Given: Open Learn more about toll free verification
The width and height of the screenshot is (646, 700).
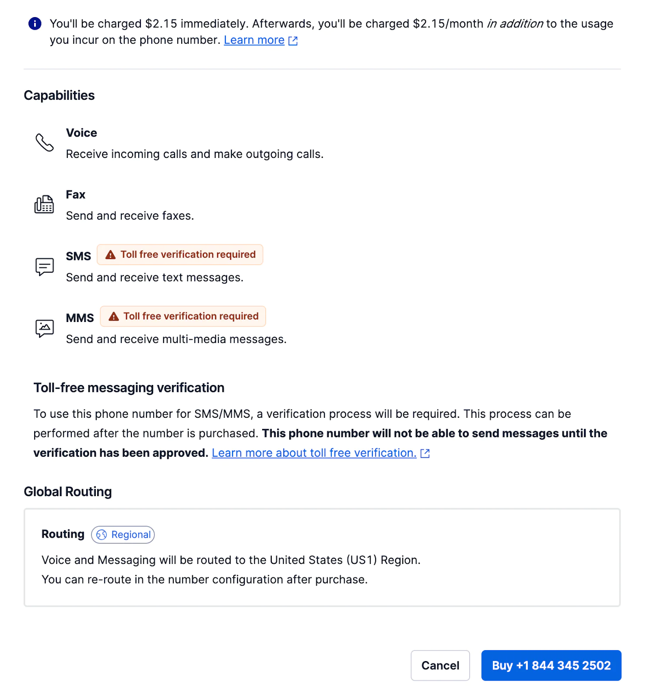Looking at the screenshot, I should pos(314,453).
